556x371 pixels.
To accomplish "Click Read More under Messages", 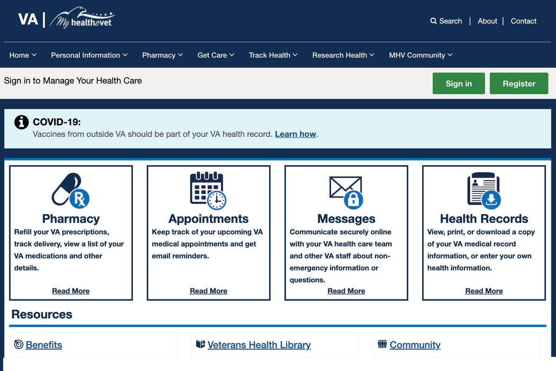I will [346, 291].
